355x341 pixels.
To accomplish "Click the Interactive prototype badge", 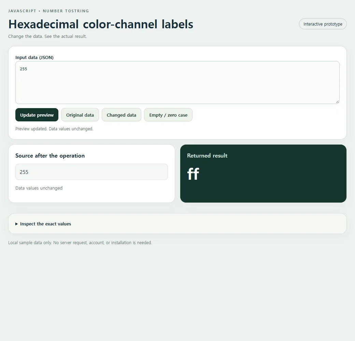I will click(x=323, y=24).
